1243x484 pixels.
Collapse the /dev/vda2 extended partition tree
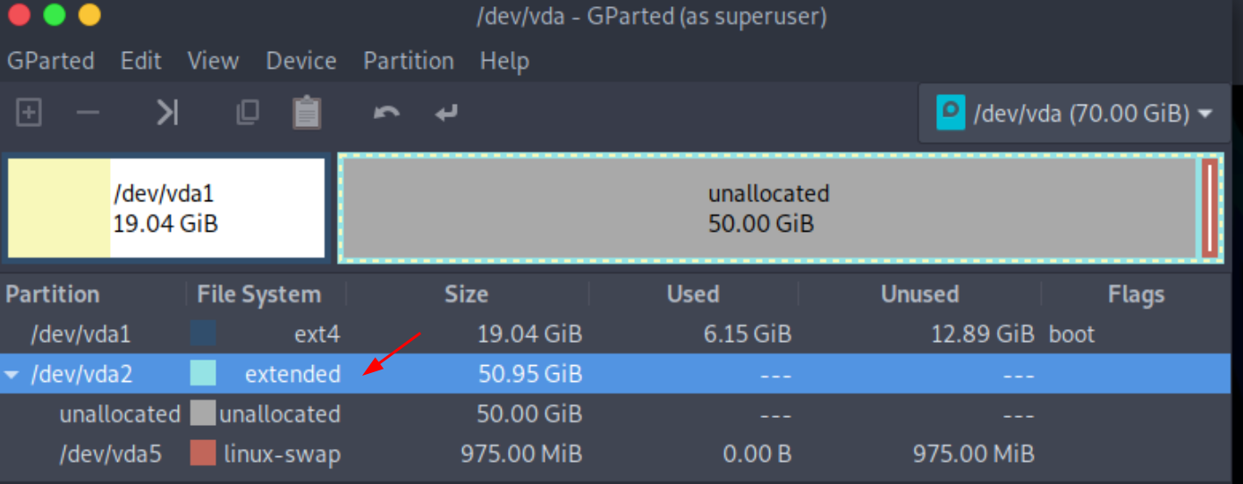[x=12, y=374]
